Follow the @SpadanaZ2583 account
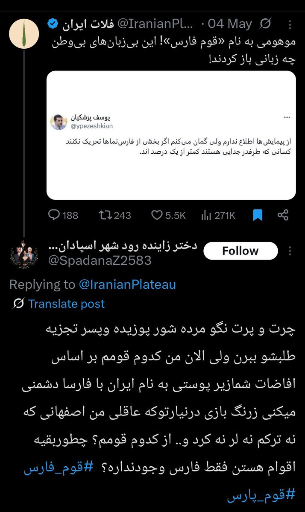This screenshot has width=305, height=512. pyautogui.click(x=240, y=251)
